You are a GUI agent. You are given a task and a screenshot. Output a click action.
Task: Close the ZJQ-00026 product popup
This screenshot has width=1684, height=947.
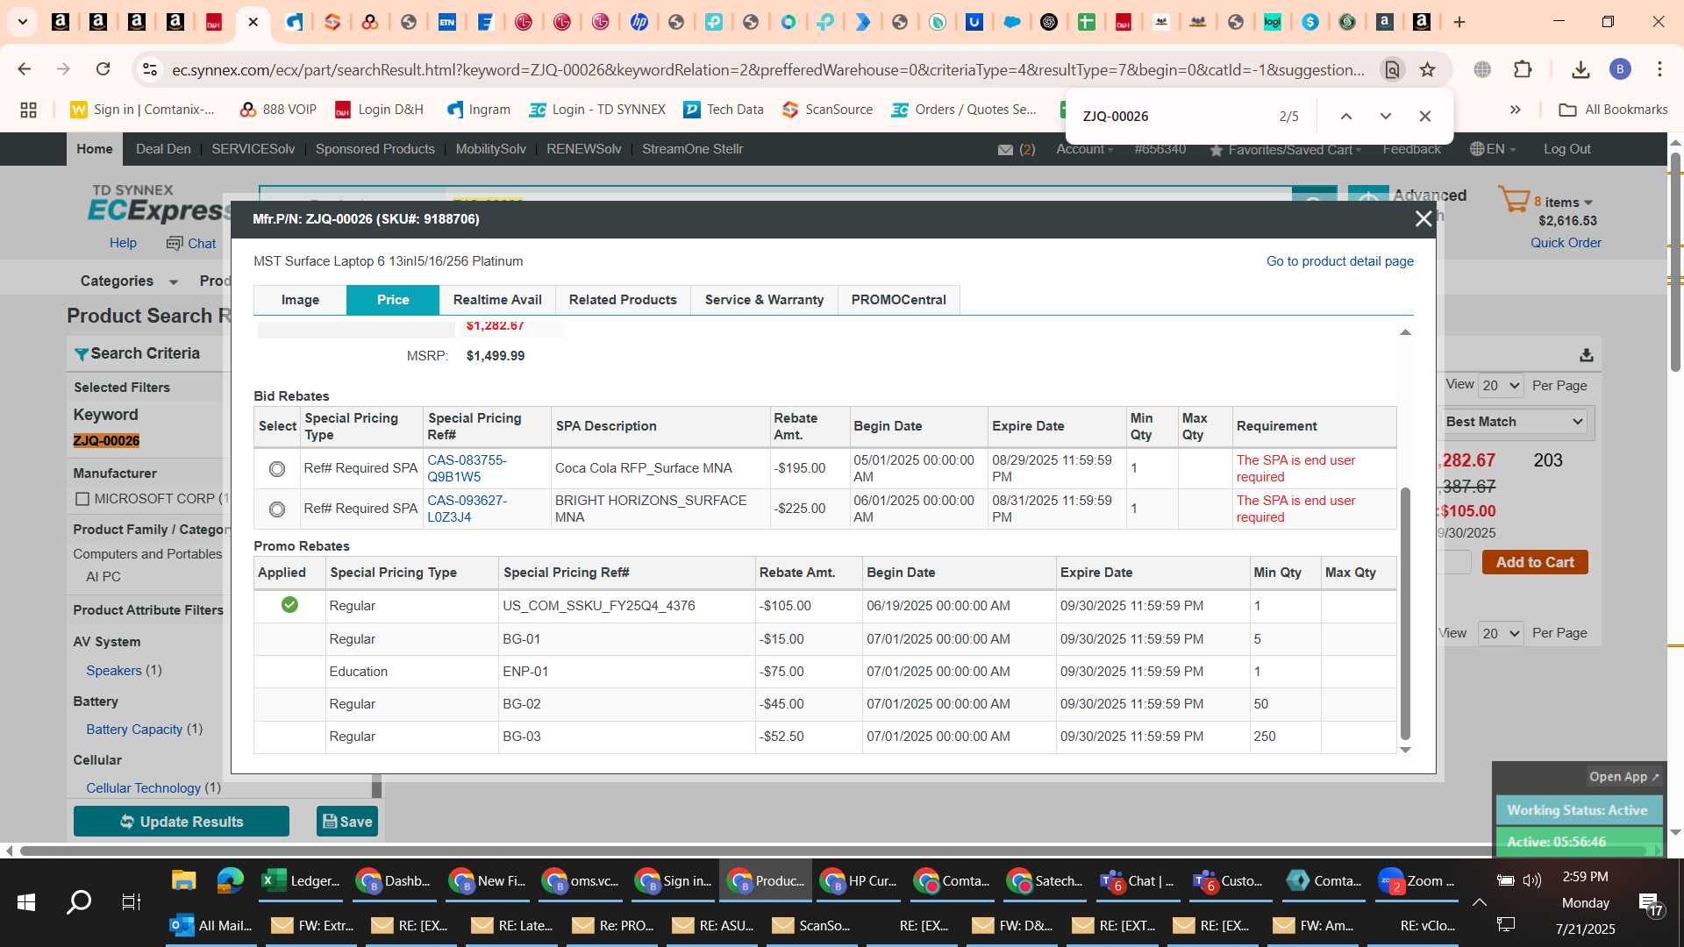click(1424, 219)
